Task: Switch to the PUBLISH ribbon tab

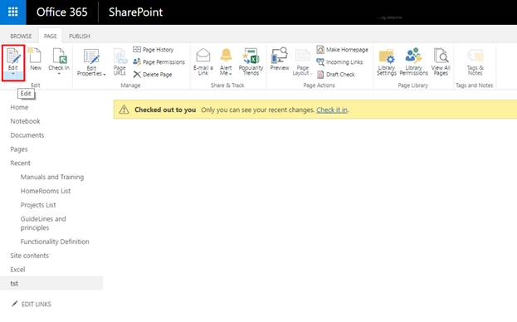Action: [79, 36]
